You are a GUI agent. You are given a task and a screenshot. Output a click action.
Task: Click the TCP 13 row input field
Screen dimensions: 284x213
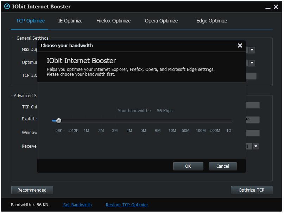pos(251,76)
